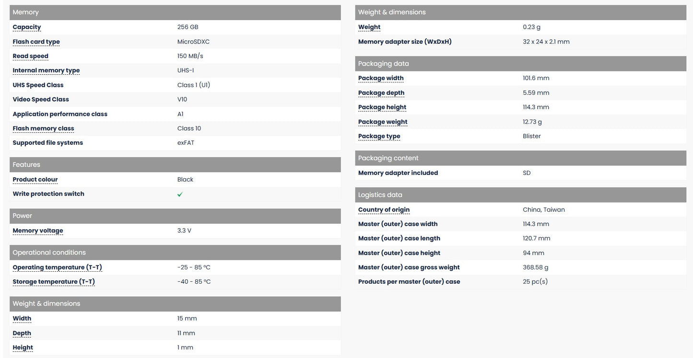Viewport: 693px width, 358px height.
Task: Select the Logistics data section header
Action: [x=521, y=195]
